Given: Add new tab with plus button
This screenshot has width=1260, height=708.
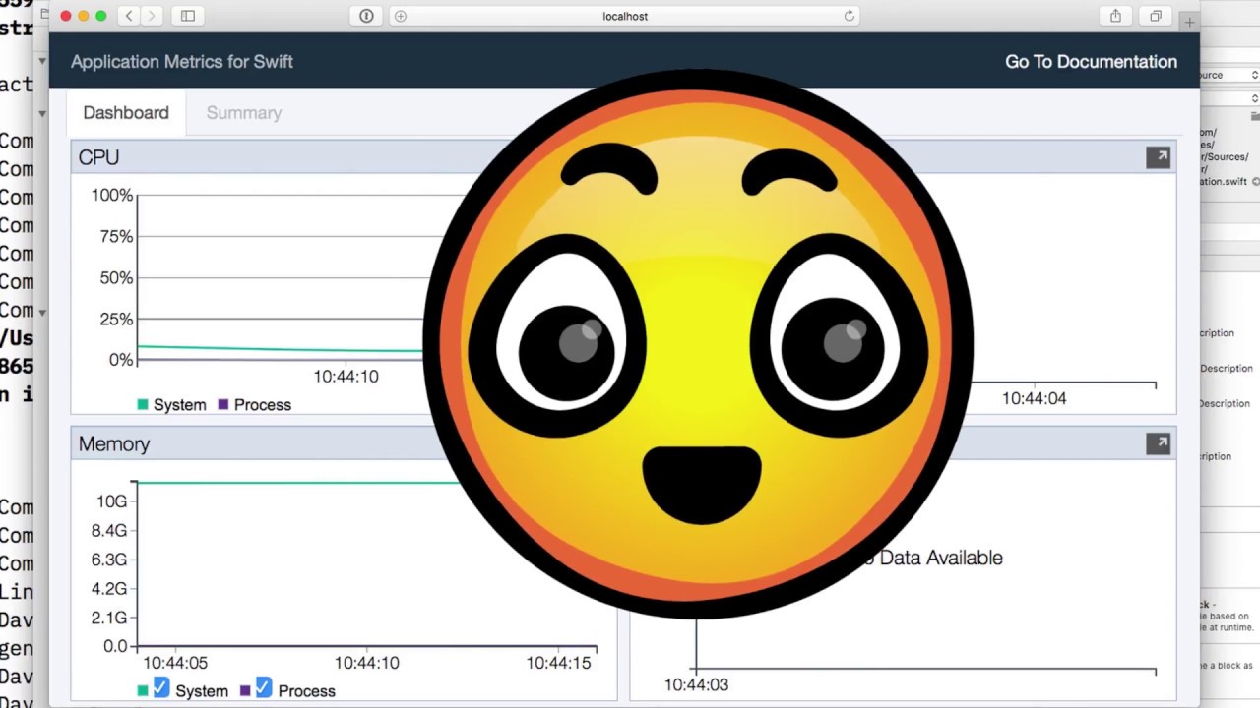Looking at the screenshot, I should (x=1189, y=22).
